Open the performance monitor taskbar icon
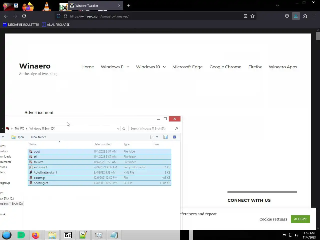 click(x=99, y=235)
